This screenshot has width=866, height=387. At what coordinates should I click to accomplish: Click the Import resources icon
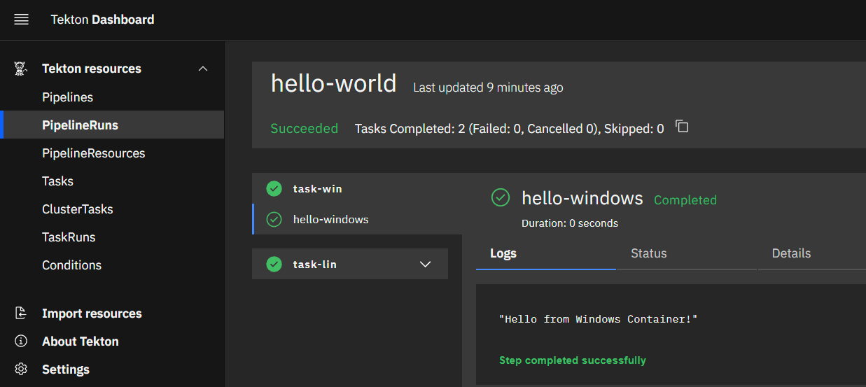pos(21,314)
